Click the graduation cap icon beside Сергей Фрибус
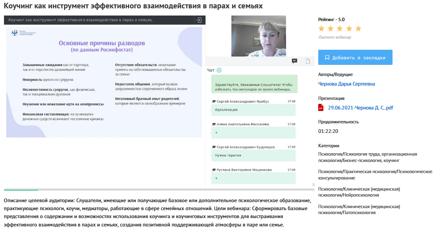Image resolution: width=439 pixels, height=230 pixels. pyautogui.click(x=214, y=102)
